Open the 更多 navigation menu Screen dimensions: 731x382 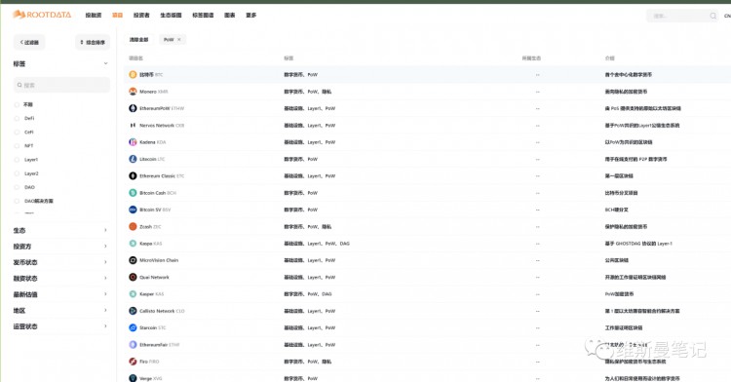251,16
